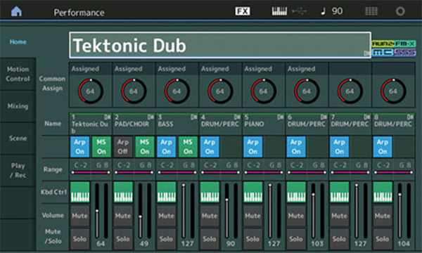Open the Motion Control tab
Image resolution: width=422 pixels, height=253 pixels.
click(18, 74)
